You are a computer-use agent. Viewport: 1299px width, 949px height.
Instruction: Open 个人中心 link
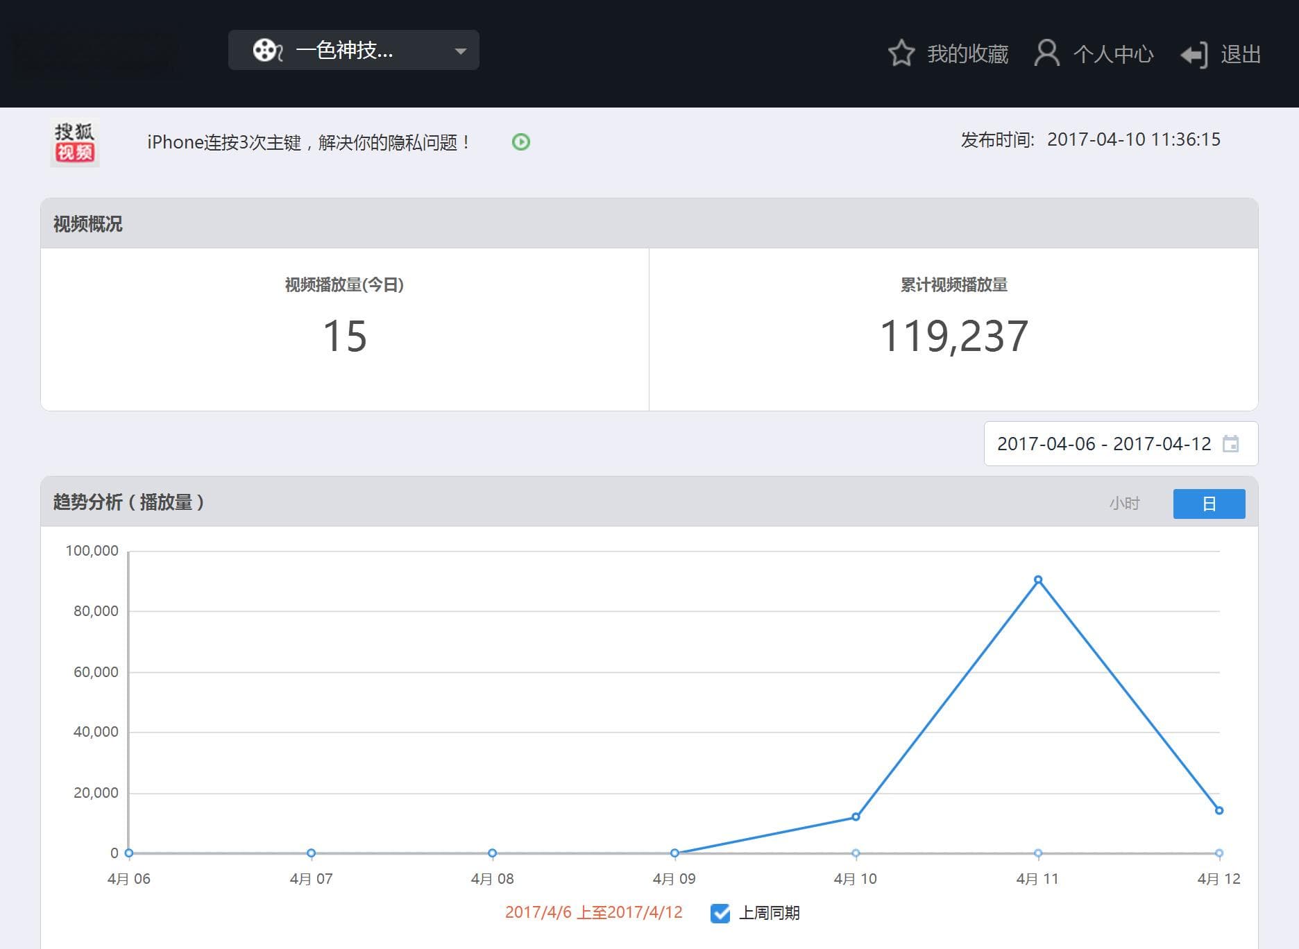point(1113,53)
